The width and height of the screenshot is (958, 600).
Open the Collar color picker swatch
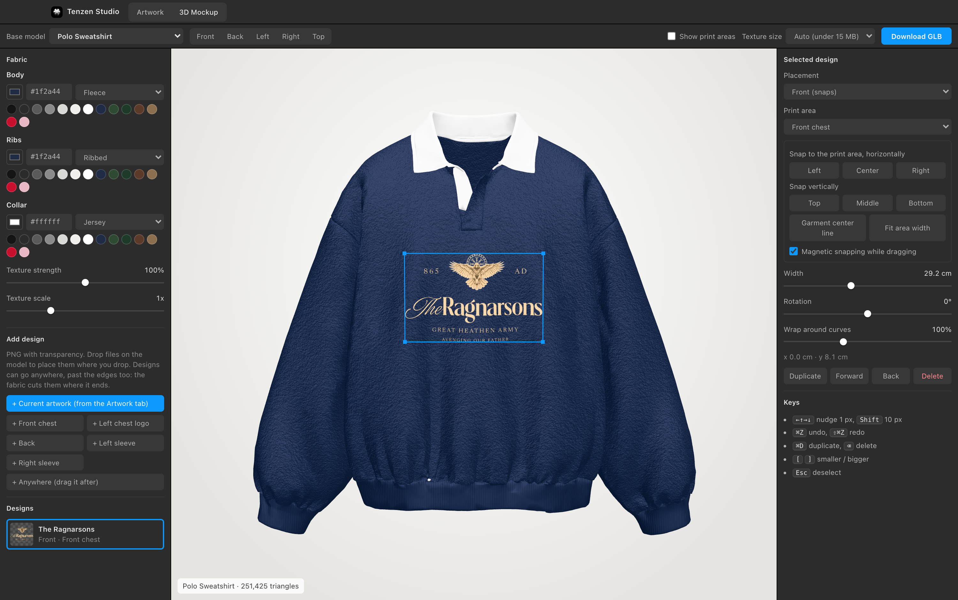[x=15, y=222]
